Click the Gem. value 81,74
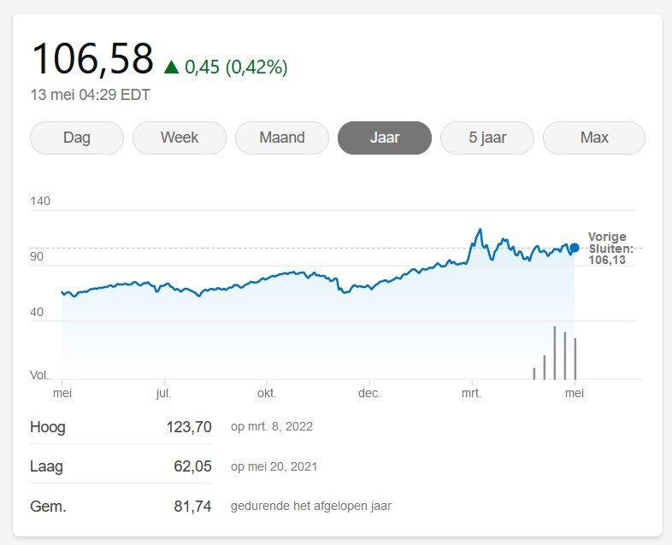This screenshot has width=672, height=545. [x=192, y=506]
